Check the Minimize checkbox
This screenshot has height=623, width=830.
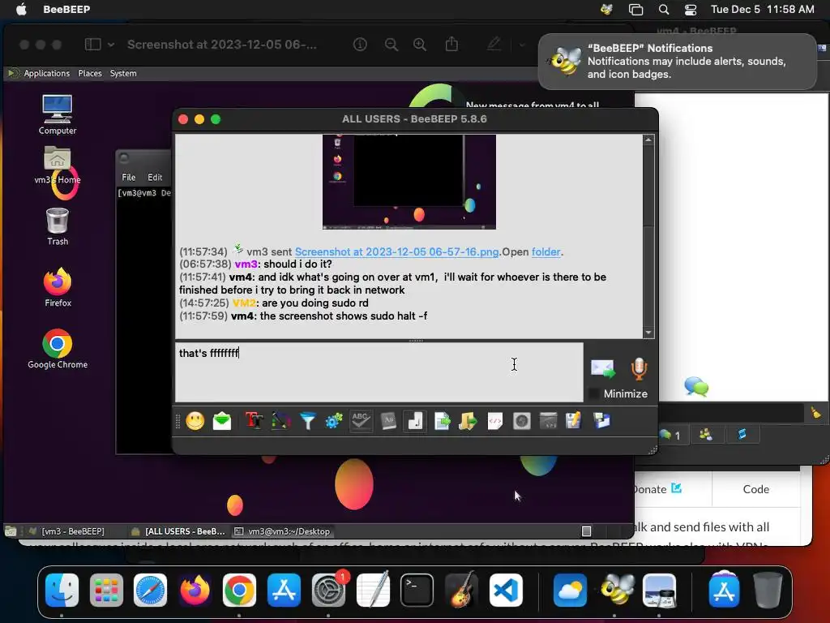point(594,393)
